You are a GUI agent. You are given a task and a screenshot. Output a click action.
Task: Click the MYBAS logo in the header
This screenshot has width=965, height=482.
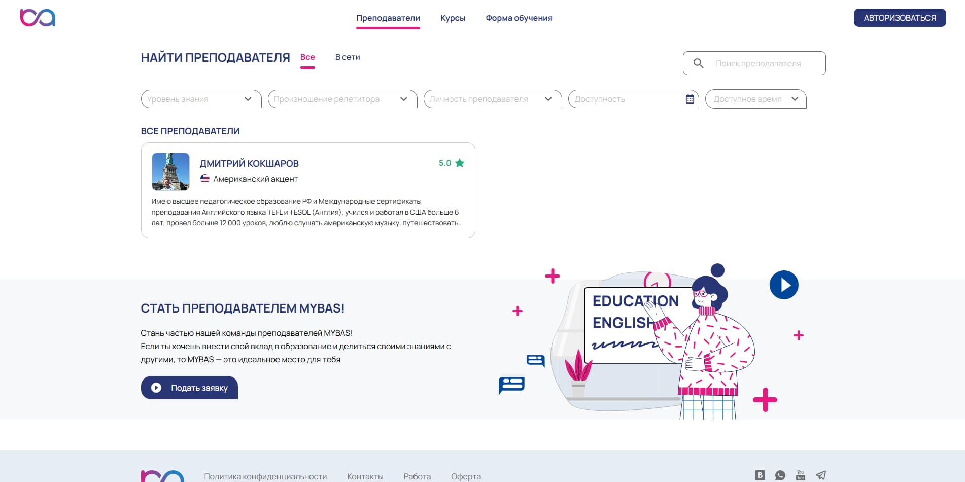pyautogui.click(x=38, y=18)
